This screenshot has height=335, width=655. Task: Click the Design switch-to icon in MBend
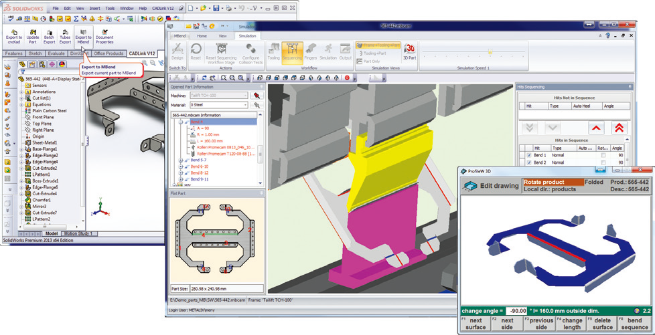click(x=177, y=52)
